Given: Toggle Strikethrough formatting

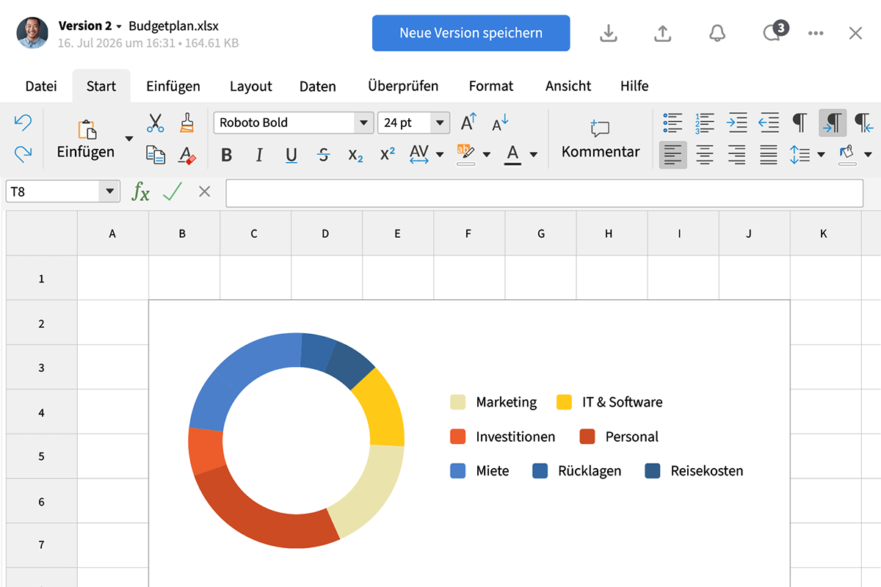Looking at the screenshot, I should 323,155.
